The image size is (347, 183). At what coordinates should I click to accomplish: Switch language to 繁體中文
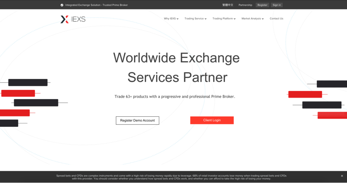click(x=228, y=5)
